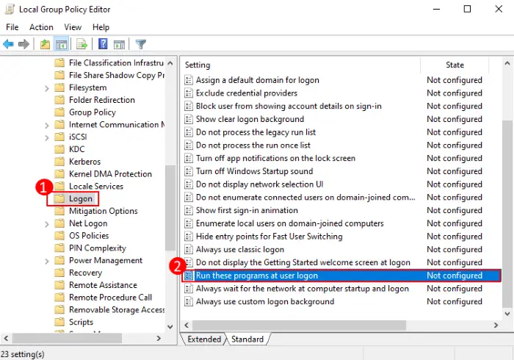Select Remote Procedure Call folder
Screen dimensions: 514x360
point(110,298)
